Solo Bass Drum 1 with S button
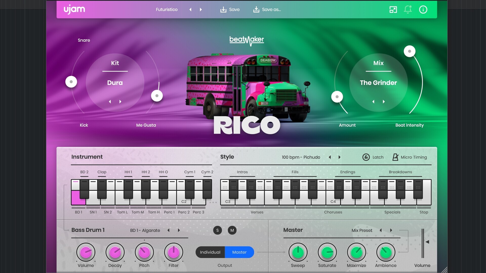486x273 pixels. click(x=217, y=230)
